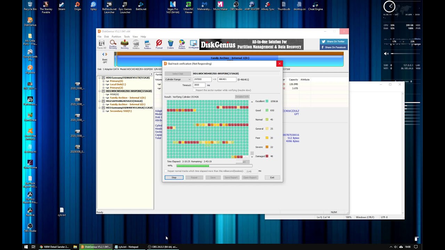Click the Windows Start button
445x250 pixels.
26,247
